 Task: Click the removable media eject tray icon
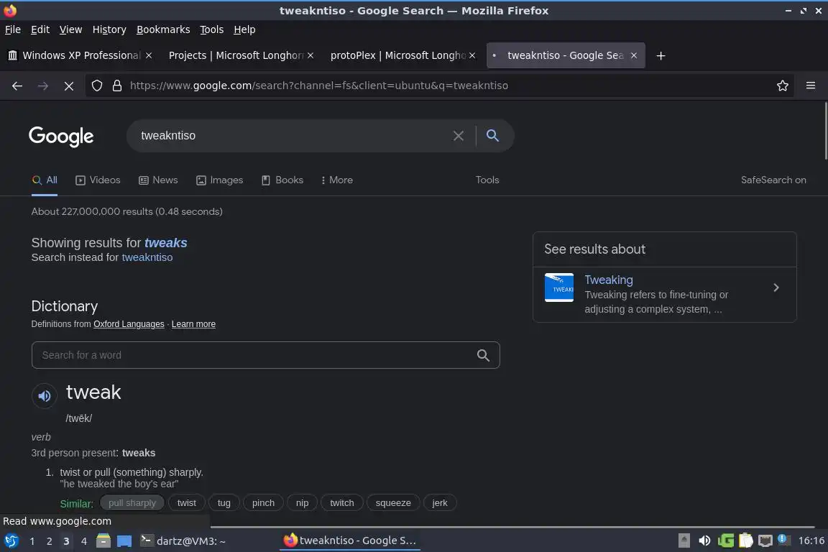[x=684, y=540]
